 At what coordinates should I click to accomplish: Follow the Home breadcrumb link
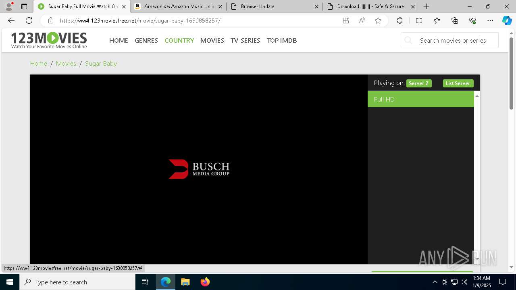click(39, 63)
